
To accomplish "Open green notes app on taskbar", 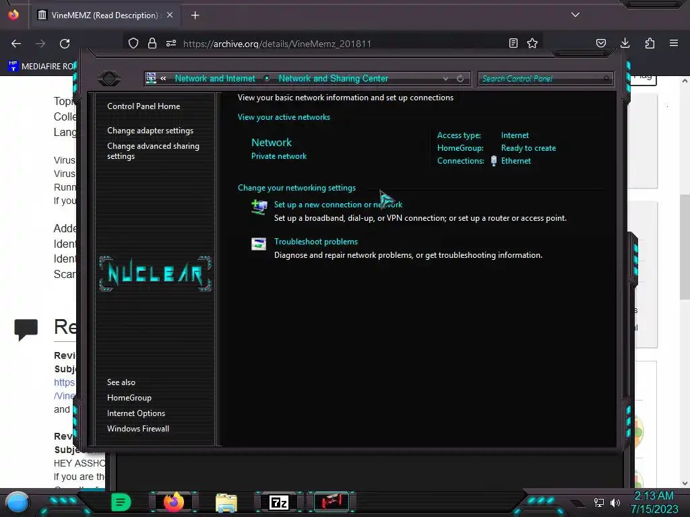I will (x=121, y=502).
